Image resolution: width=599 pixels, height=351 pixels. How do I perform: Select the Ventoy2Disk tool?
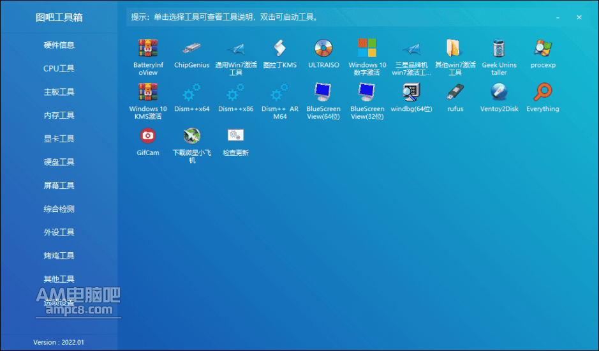499,92
